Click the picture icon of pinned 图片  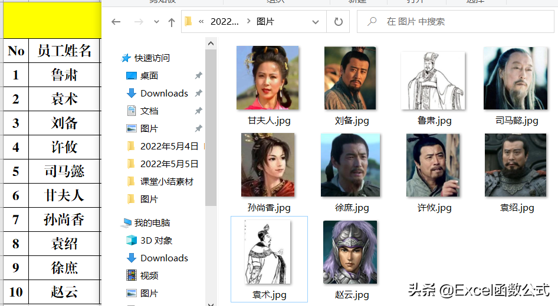132,128
